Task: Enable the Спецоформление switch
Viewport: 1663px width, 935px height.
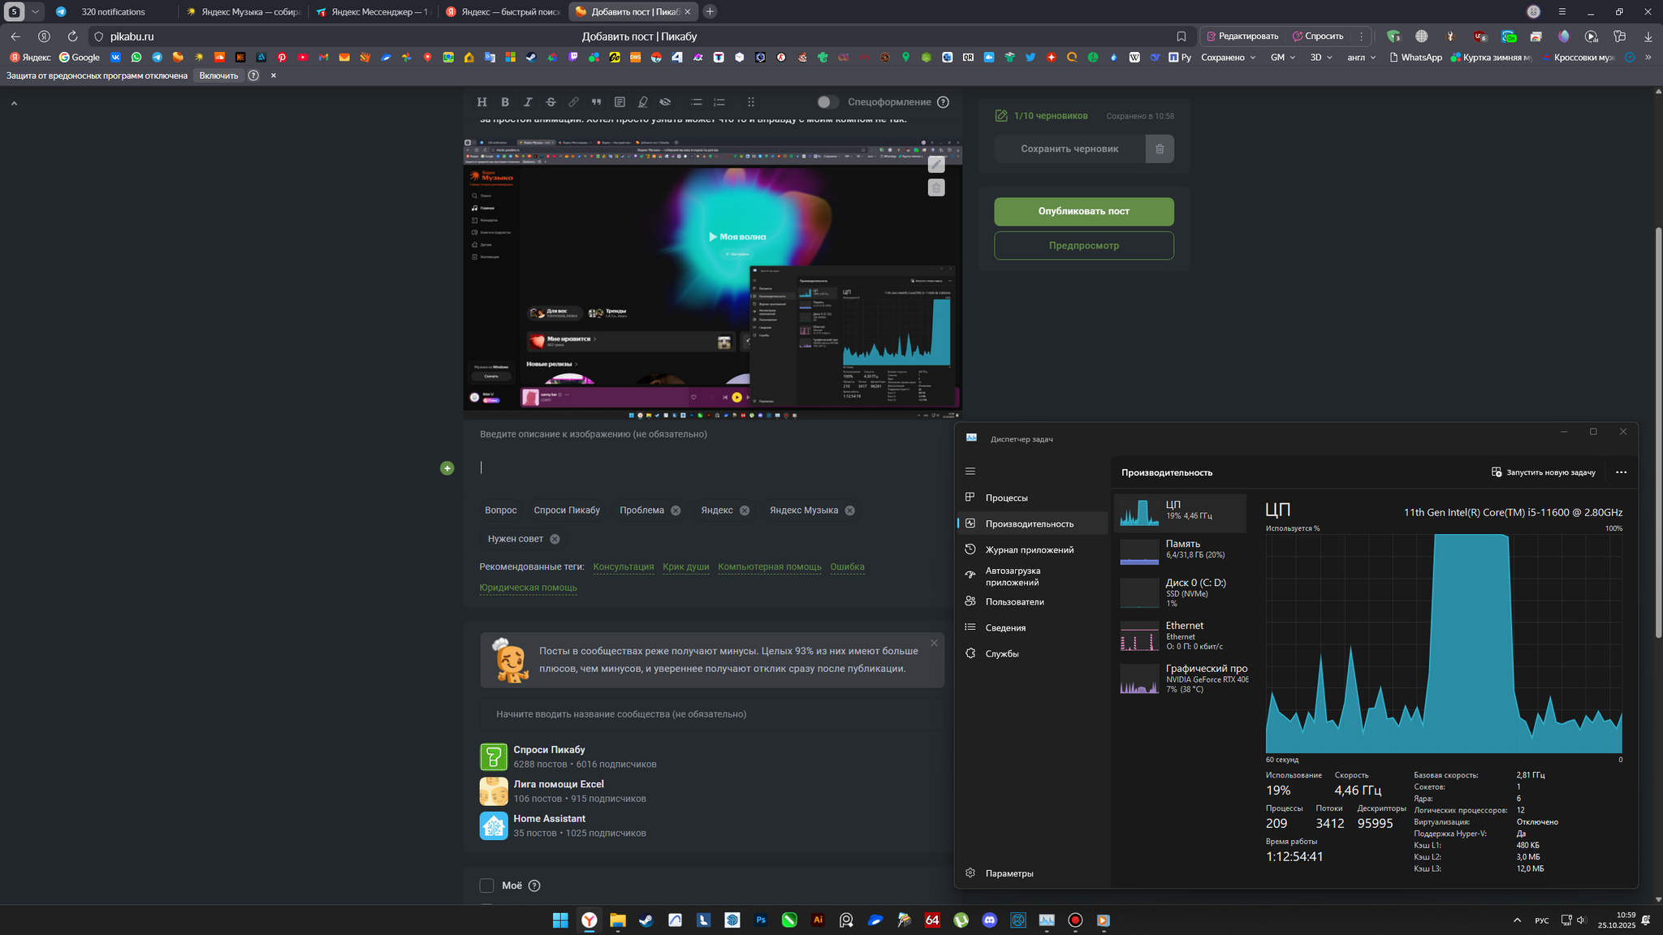Action: [827, 102]
